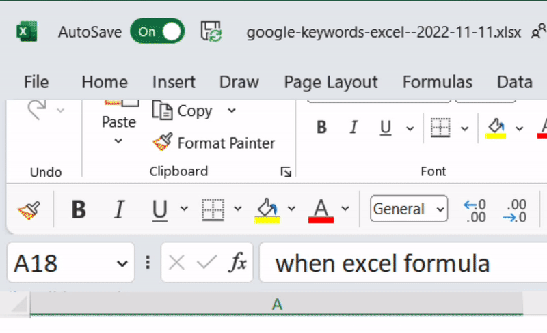Expand Borders dropdown in quick toolbar
This screenshot has width=547, height=333.
237,209
